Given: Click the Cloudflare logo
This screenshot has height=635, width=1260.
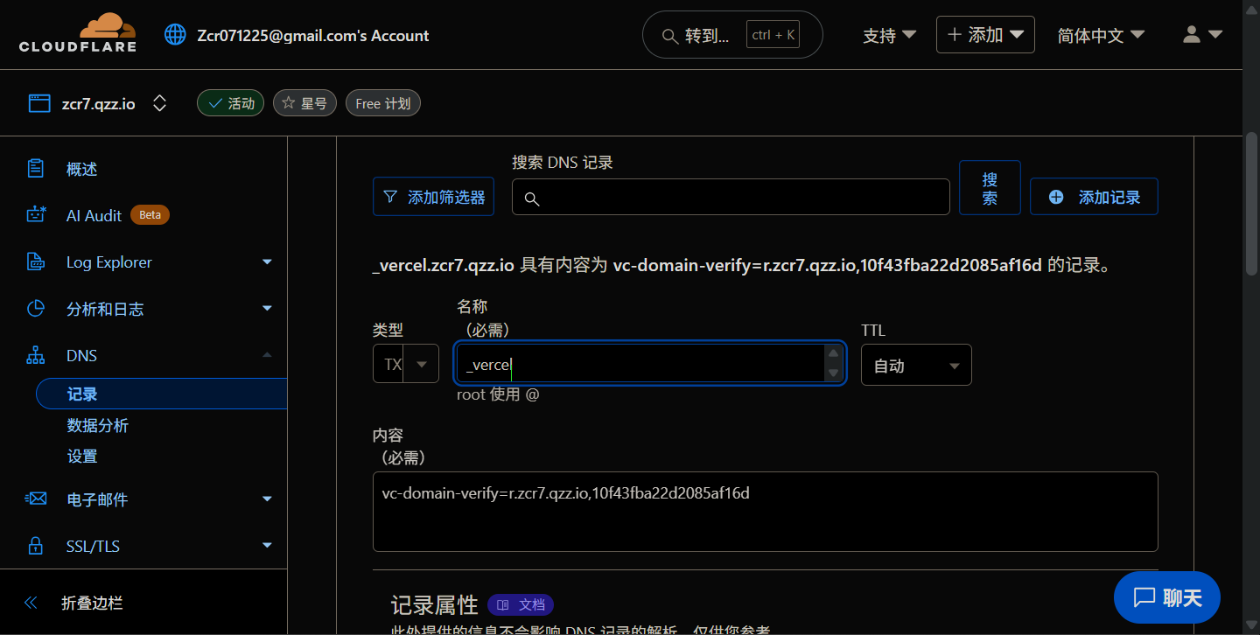Looking at the screenshot, I should pyautogui.click(x=77, y=33).
